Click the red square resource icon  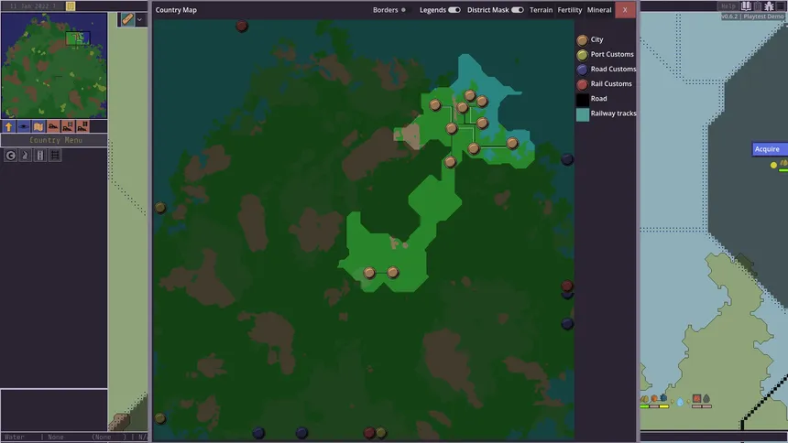click(696, 398)
